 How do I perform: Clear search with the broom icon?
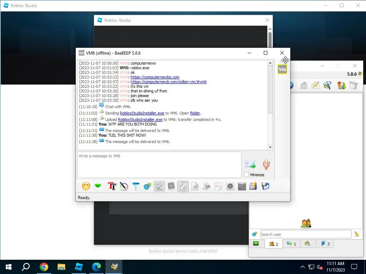[357, 234]
